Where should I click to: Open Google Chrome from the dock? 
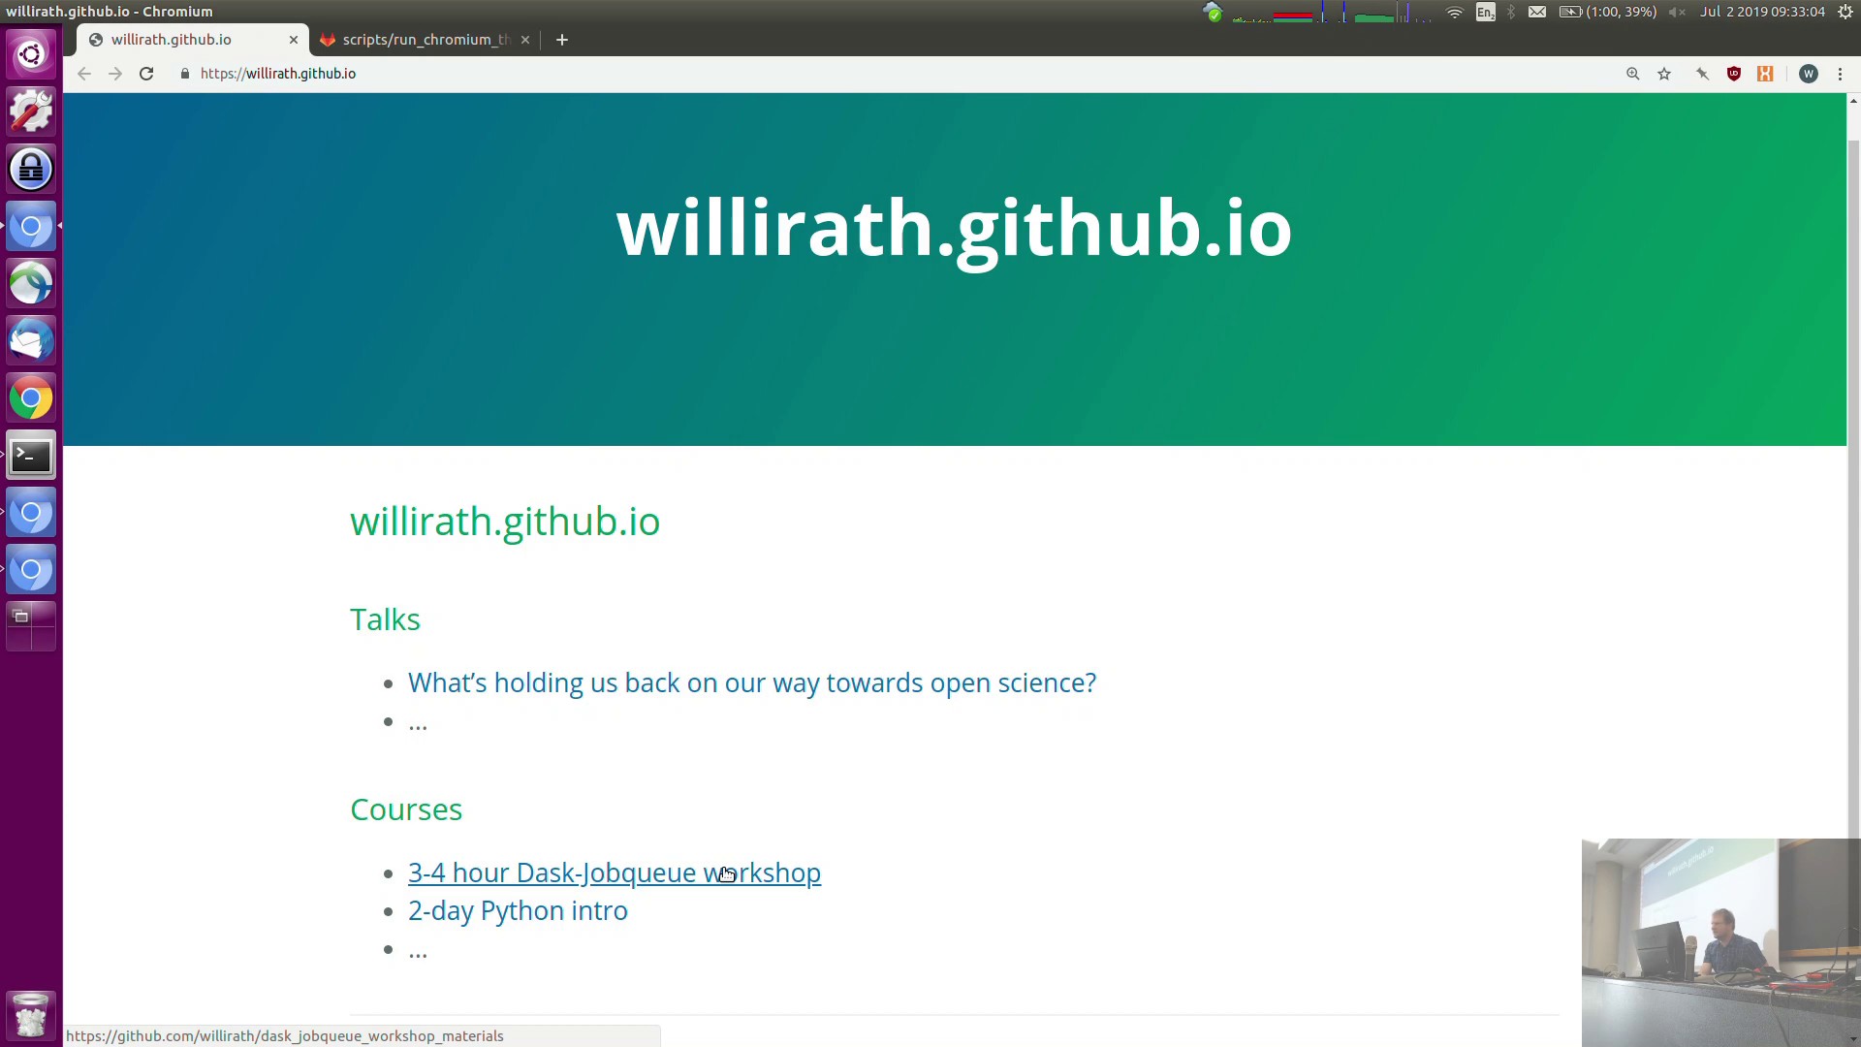(x=31, y=398)
